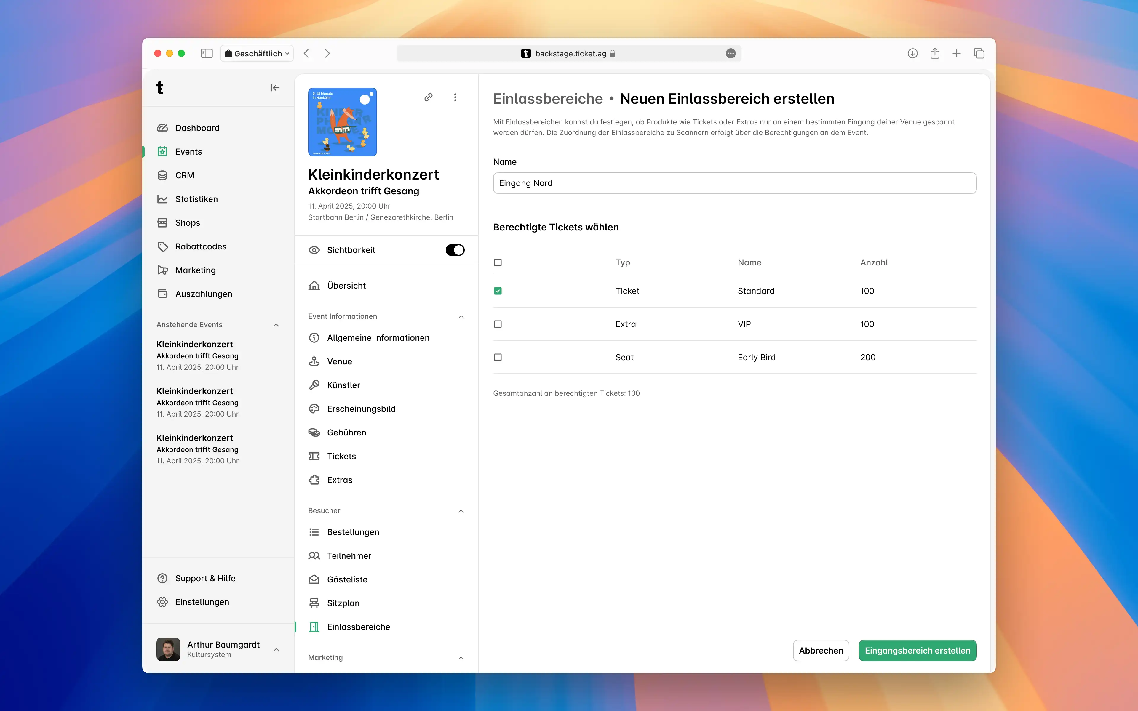The height and width of the screenshot is (711, 1138).
Task: Click the Safari share icon
Action: (x=934, y=54)
